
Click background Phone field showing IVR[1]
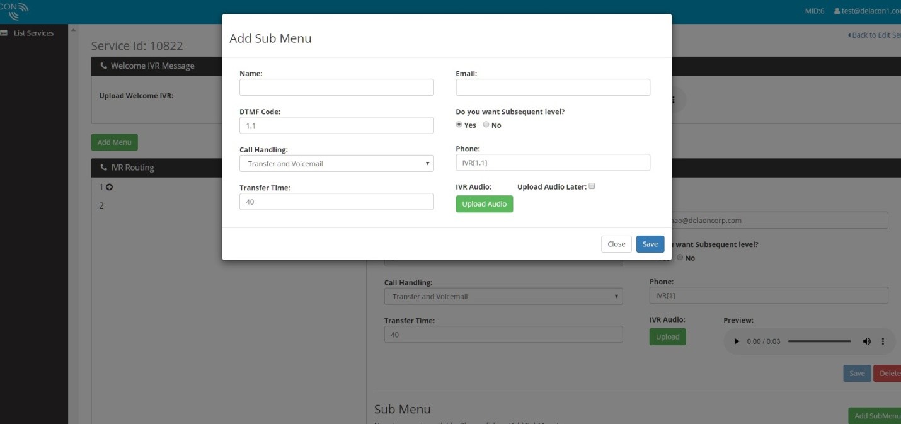(x=769, y=295)
